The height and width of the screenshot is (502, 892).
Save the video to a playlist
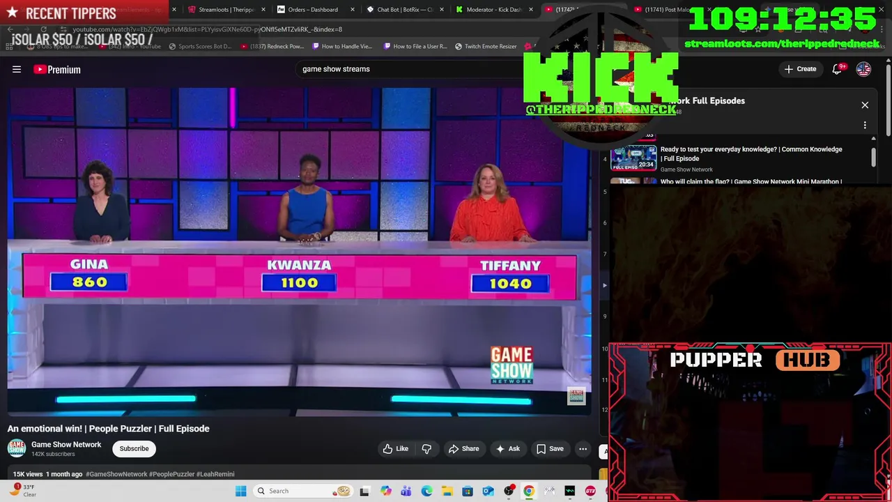tap(549, 449)
